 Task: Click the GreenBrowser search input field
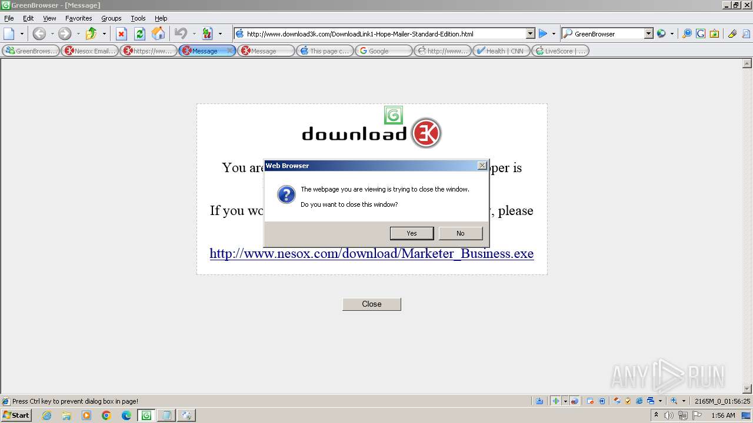(608, 33)
